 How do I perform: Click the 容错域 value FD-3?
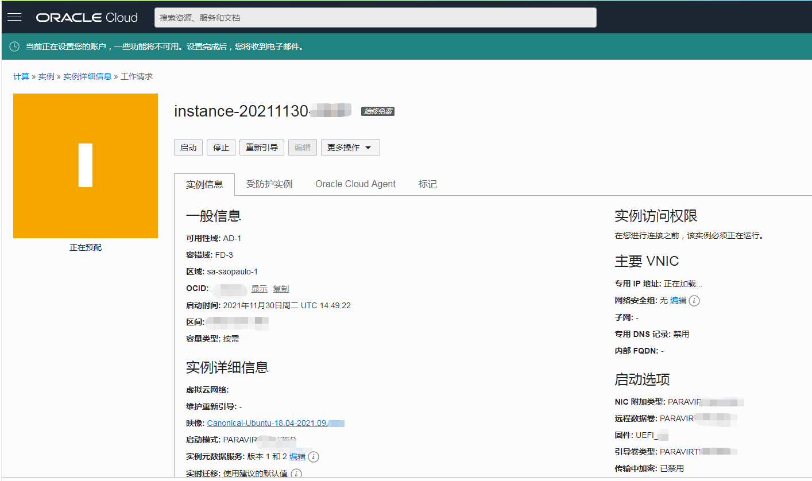pyautogui.click(x=223, y=255)
